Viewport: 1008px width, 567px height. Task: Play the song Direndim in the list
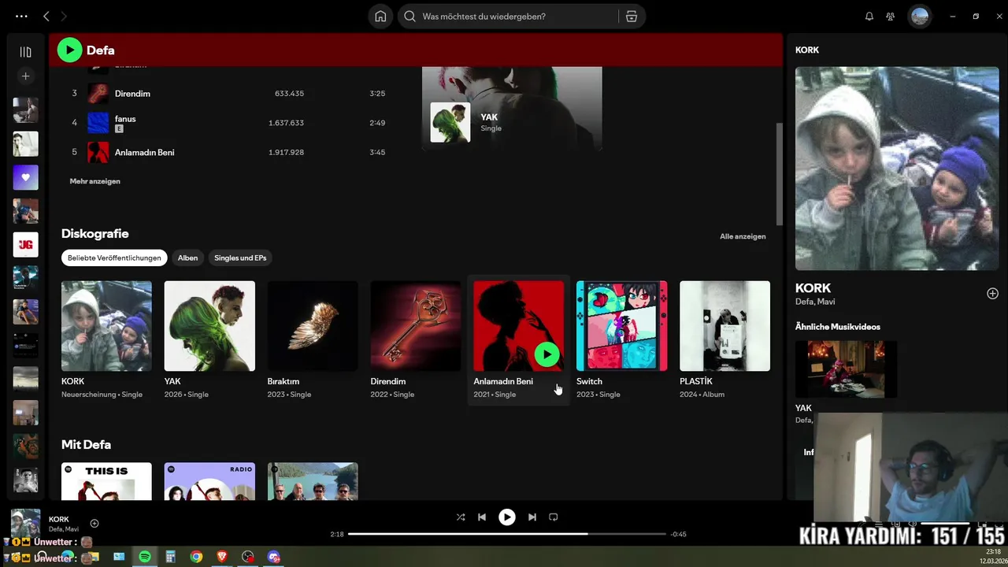point(132,94)
